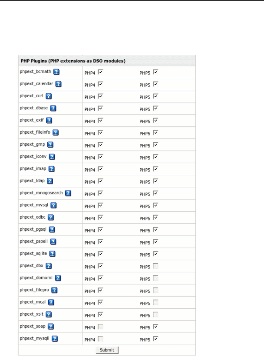
Task: Open help for phpext_soap
Action: tap(50, 327)
